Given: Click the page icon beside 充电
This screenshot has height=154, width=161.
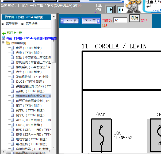Looking at the screenshot, I should click(x=12, y=52).
